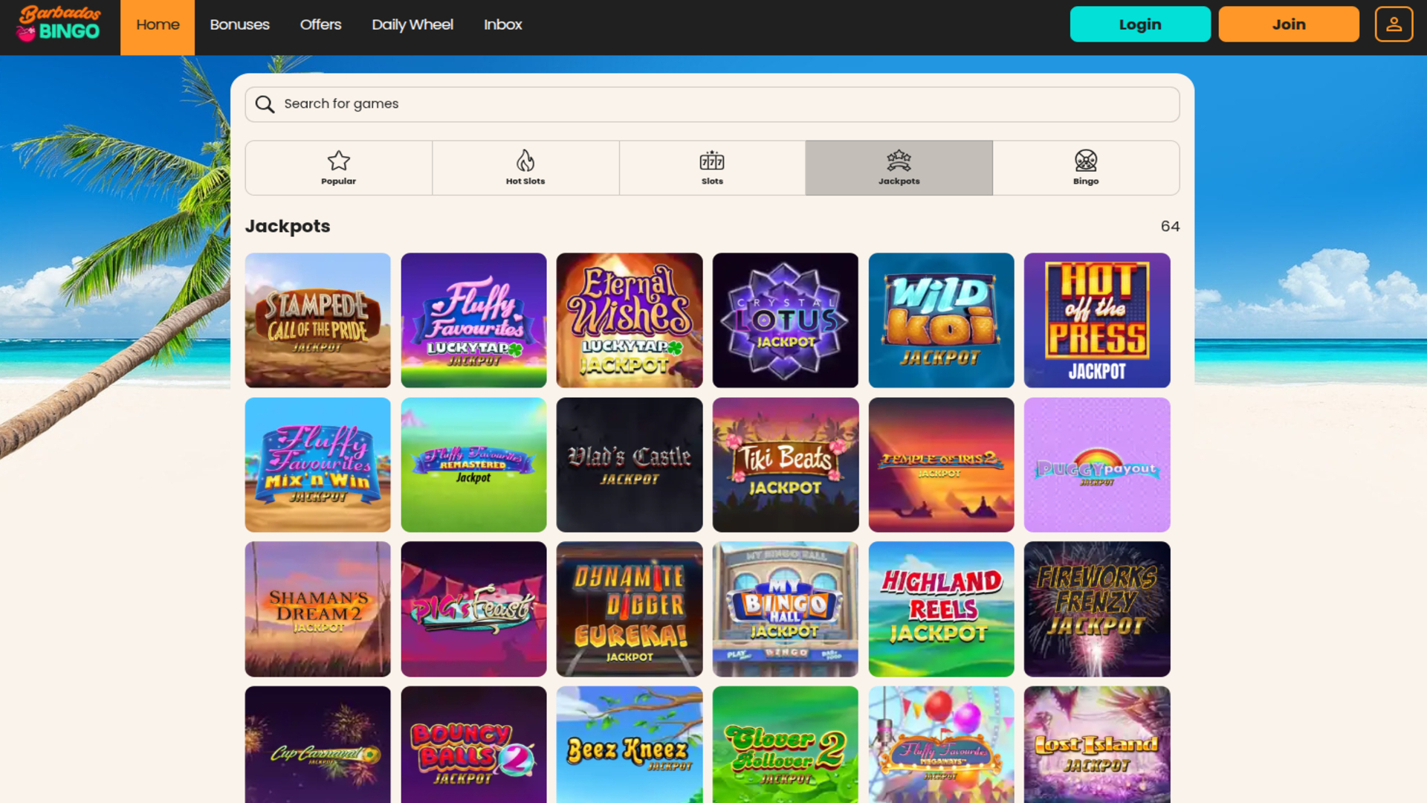Open the Fluffy Favourites LuckyTap Jackpot game
Image resolution: width=1427 pixels, height=803 pixels.
473,320
